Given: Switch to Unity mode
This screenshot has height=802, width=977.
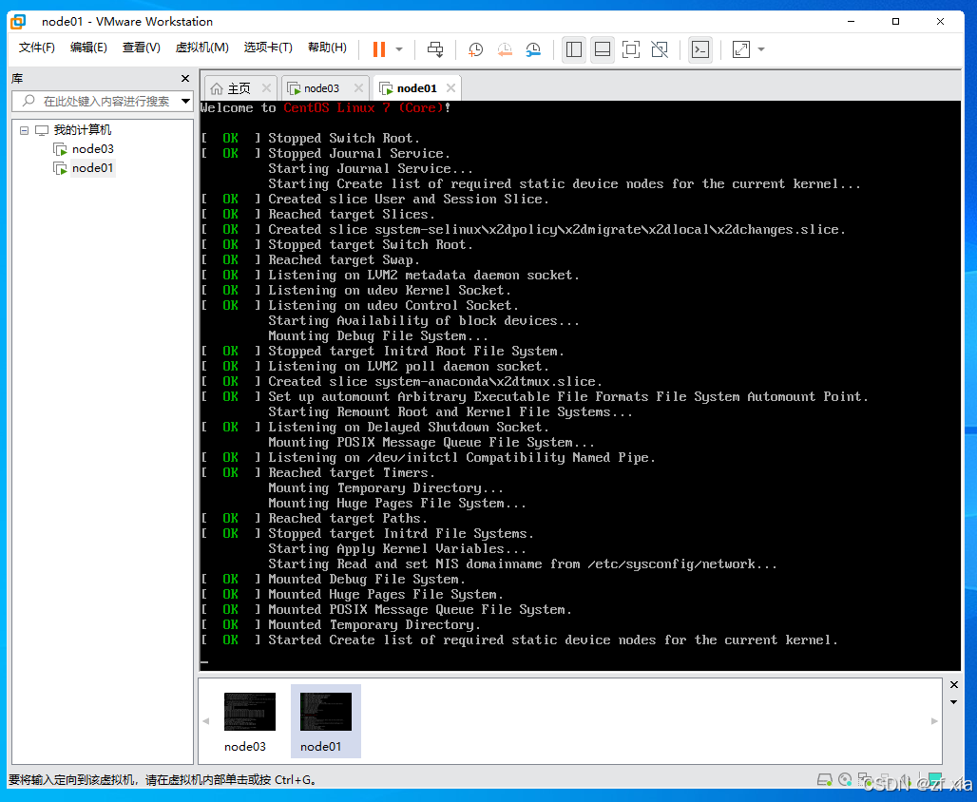Looking at the screenshot, I should click(660, 49).
